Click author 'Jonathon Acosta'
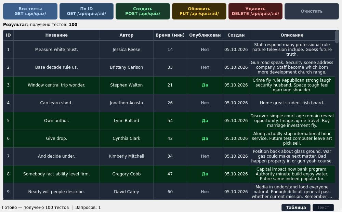 pyautogui.click(x=127, y=103)
